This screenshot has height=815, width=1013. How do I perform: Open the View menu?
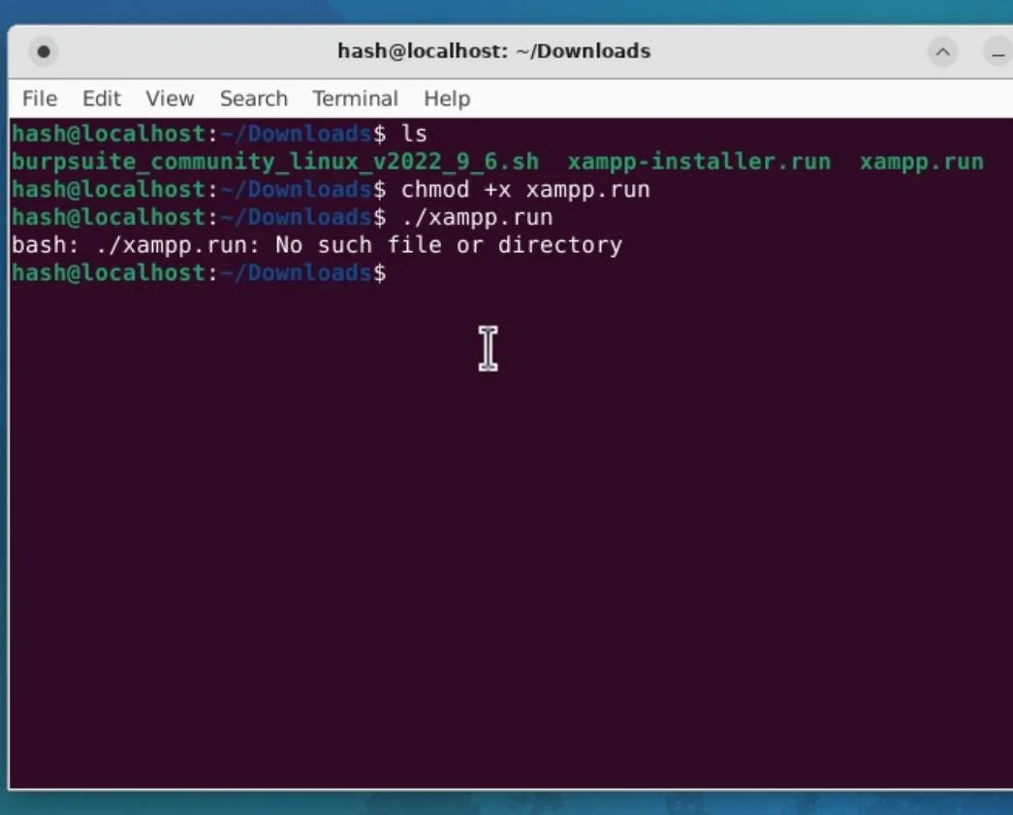click(170, 99)
